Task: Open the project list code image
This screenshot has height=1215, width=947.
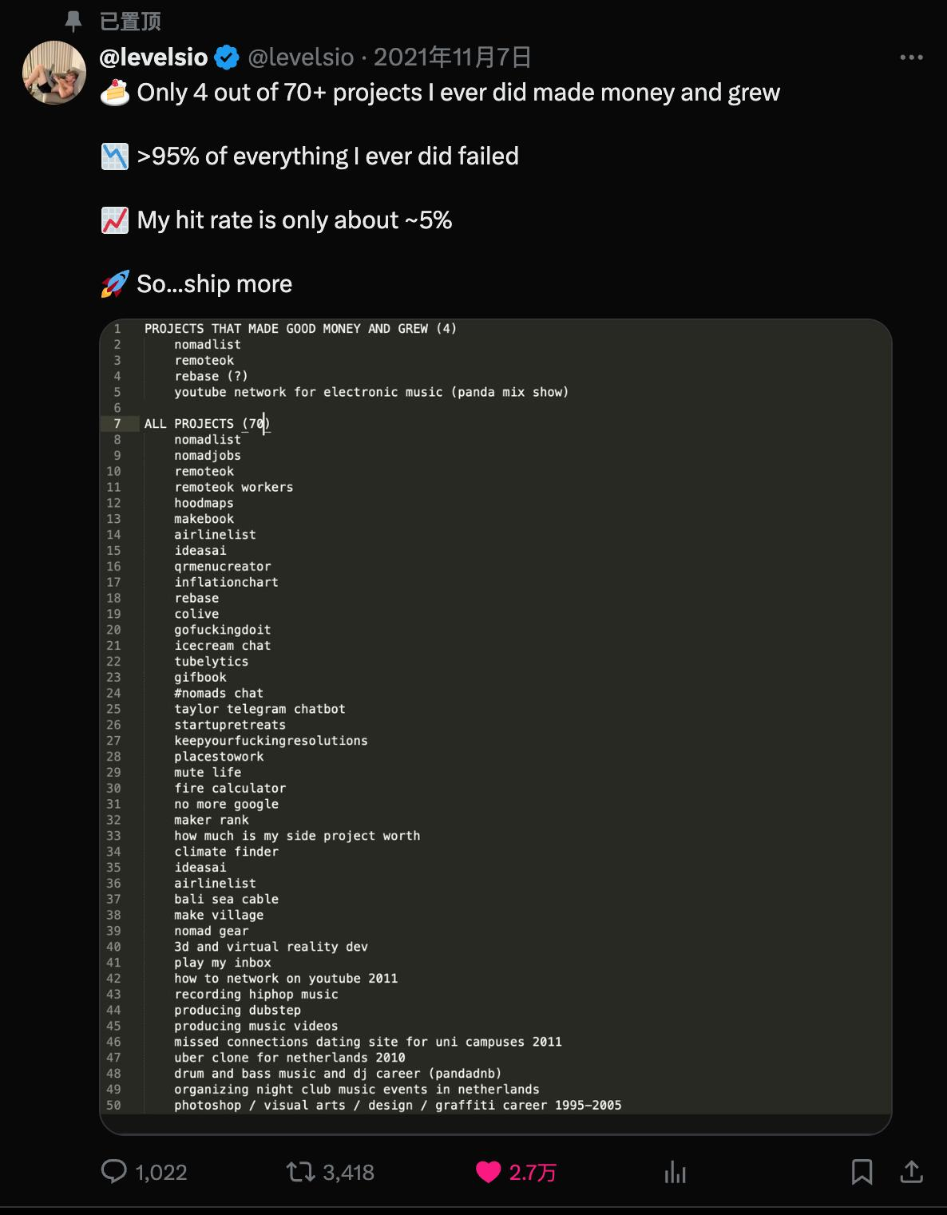Action: coord(495,726)
